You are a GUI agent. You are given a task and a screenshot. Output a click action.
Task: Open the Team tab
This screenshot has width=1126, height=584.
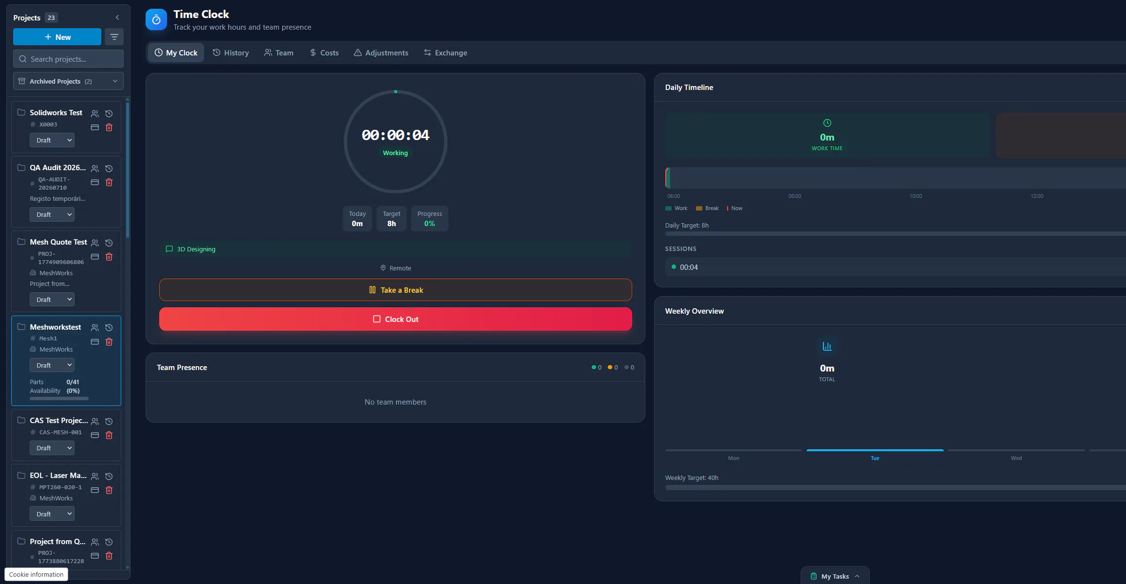[279, 53]
